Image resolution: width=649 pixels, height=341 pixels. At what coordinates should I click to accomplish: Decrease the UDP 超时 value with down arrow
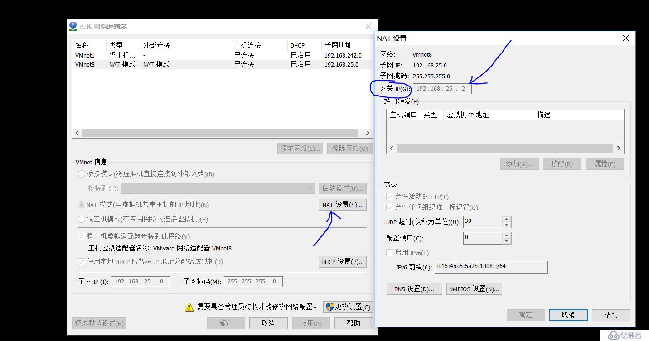tap(507, 225)
